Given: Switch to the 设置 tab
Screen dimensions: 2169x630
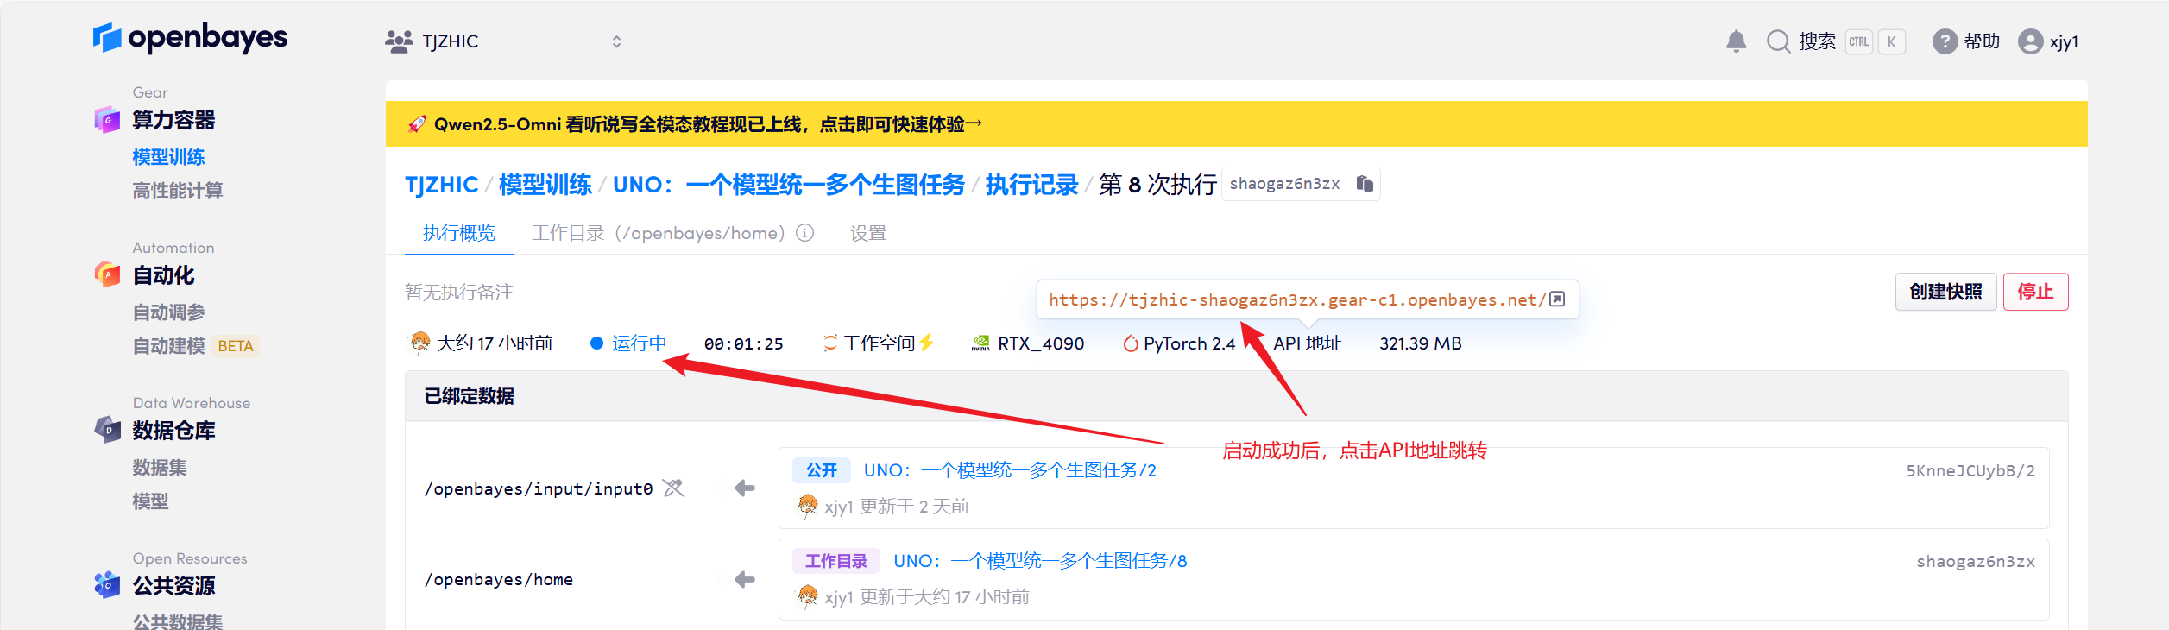Looking at the screenshot, I should tap(868, 233).
